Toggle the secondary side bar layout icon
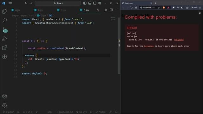The height and width of the screenshot is (114, 203). click(x=95, y=3)
